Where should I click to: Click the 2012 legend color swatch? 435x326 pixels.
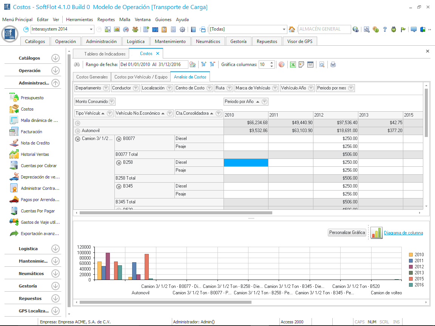pyautogui.click(x=411, y=267)
